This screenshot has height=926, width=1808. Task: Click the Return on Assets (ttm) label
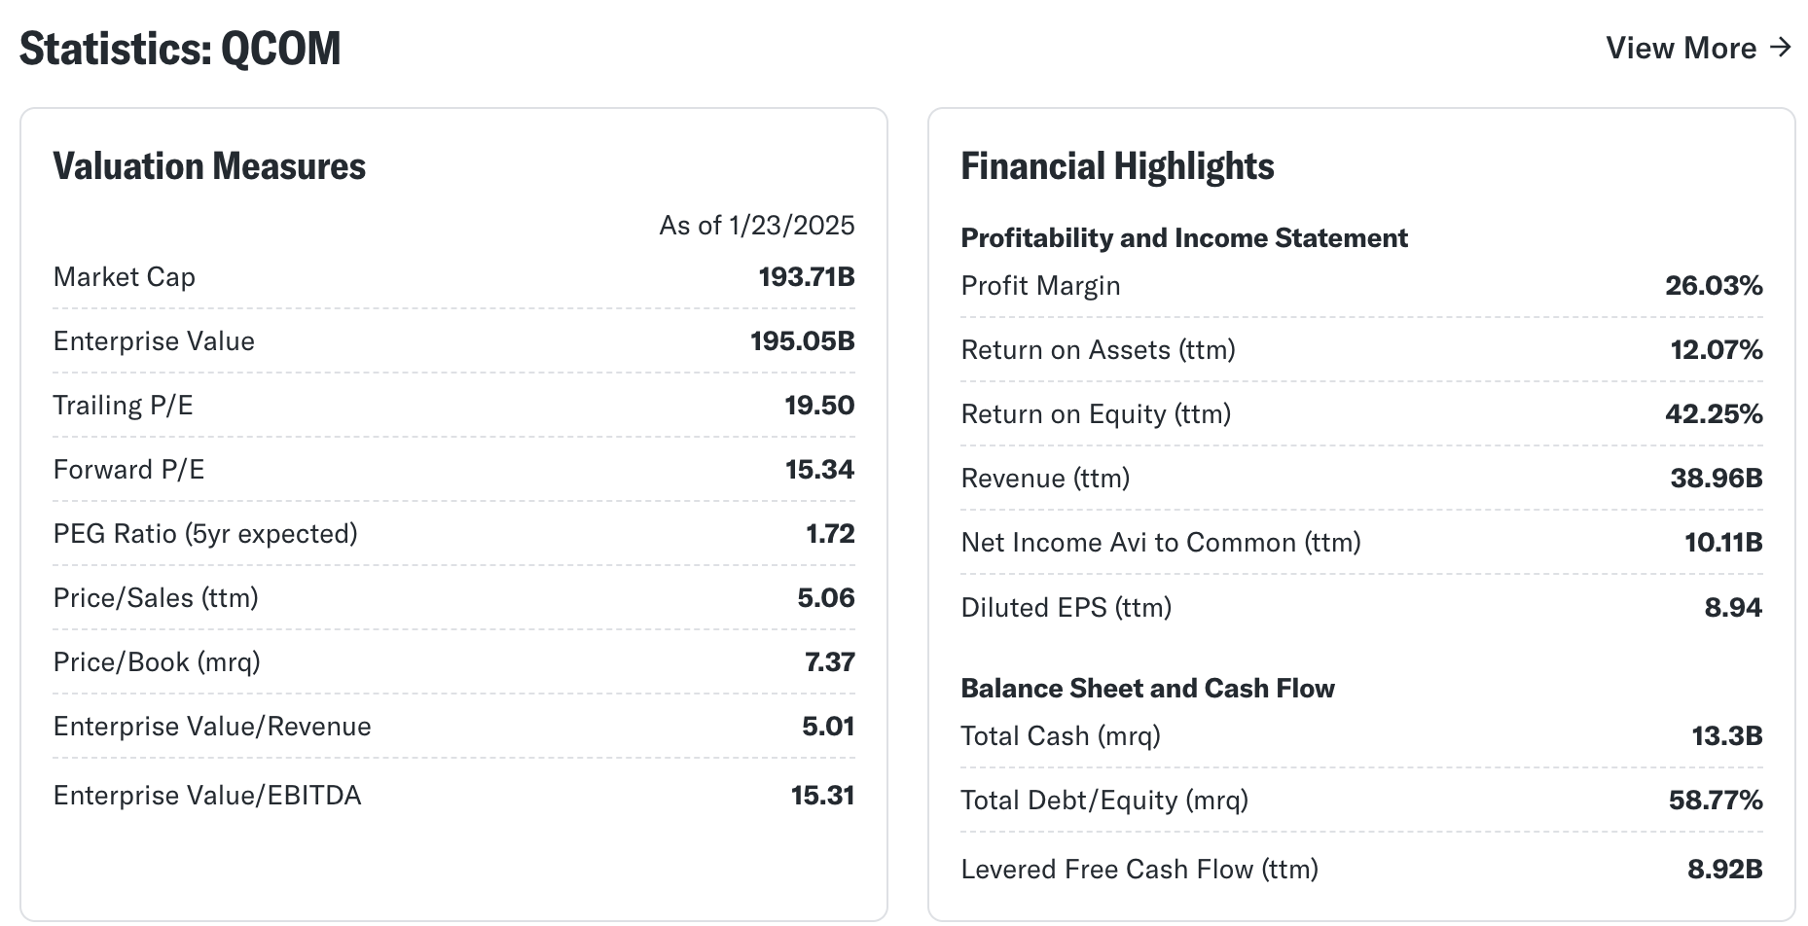(1098, 350)
